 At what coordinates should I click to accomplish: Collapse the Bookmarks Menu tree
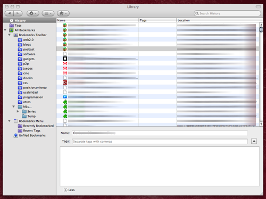tap(10, 121)
